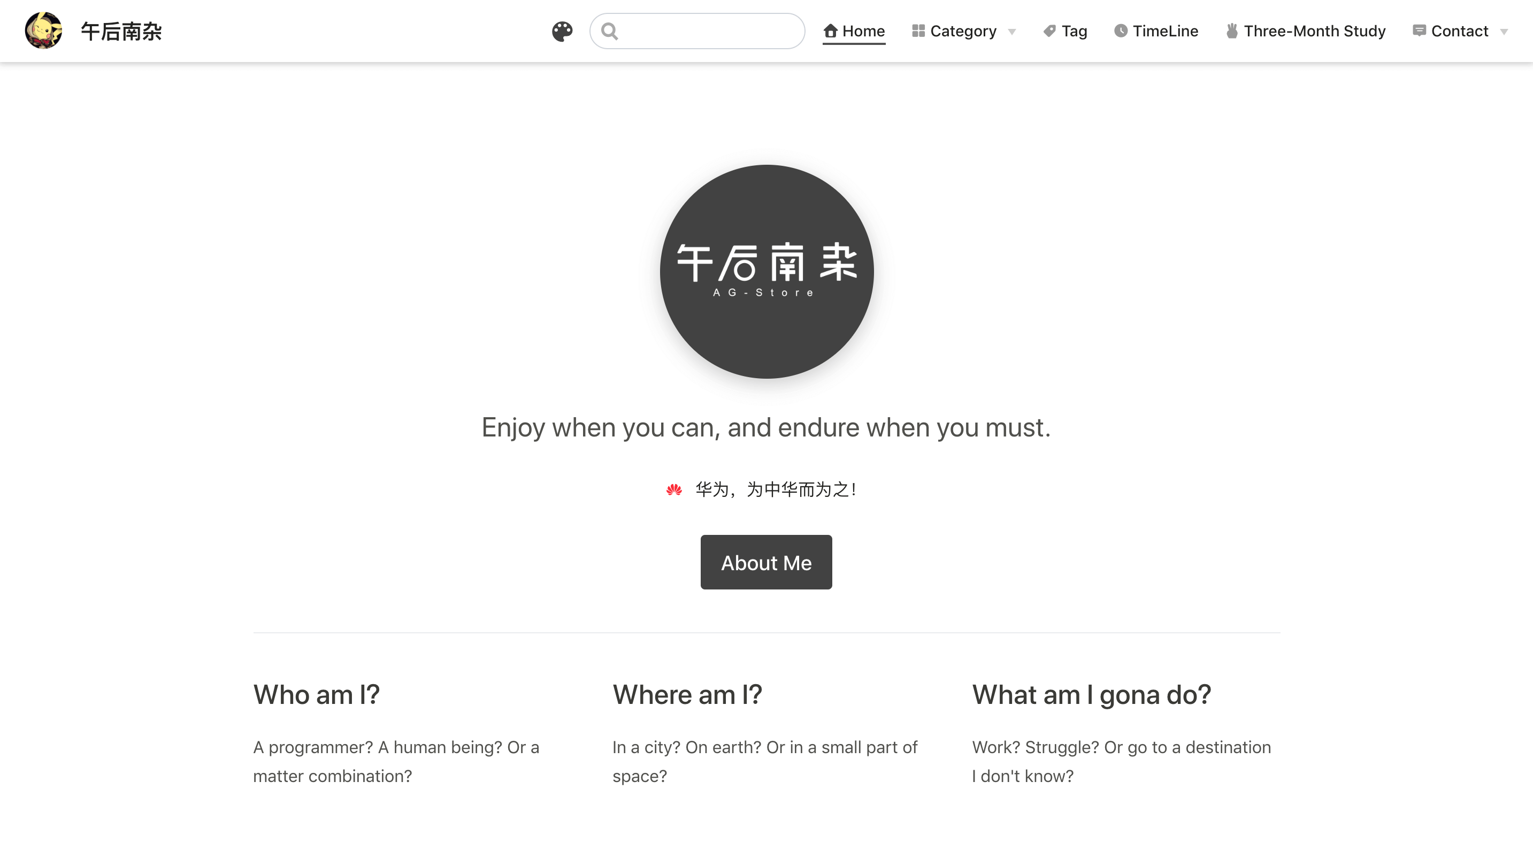Focus the search input field
This screenshot has height=843, width=1533.
coord(708,31)
